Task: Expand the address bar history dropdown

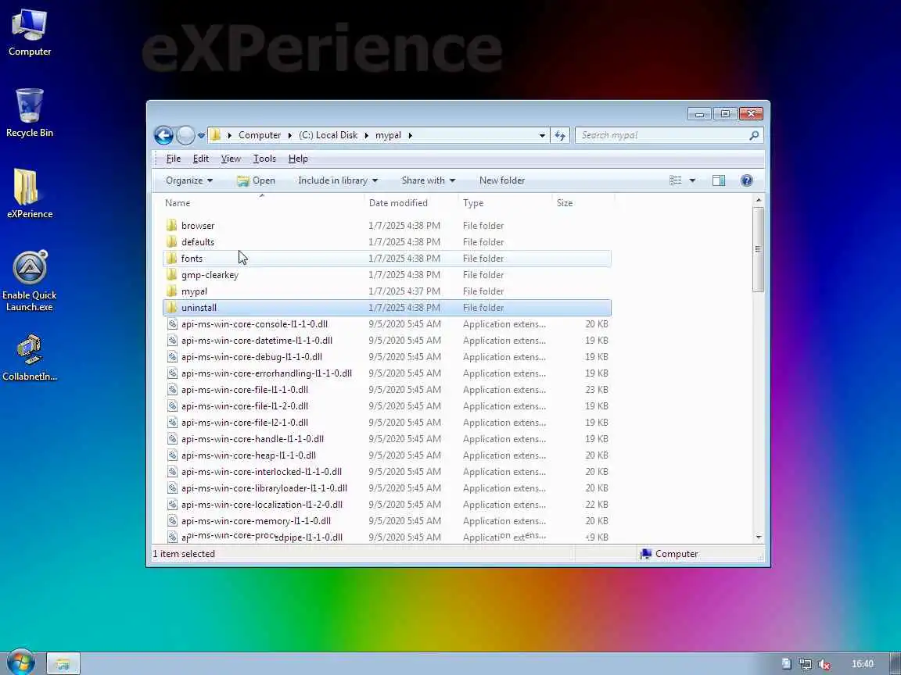Action: [542, 136]
